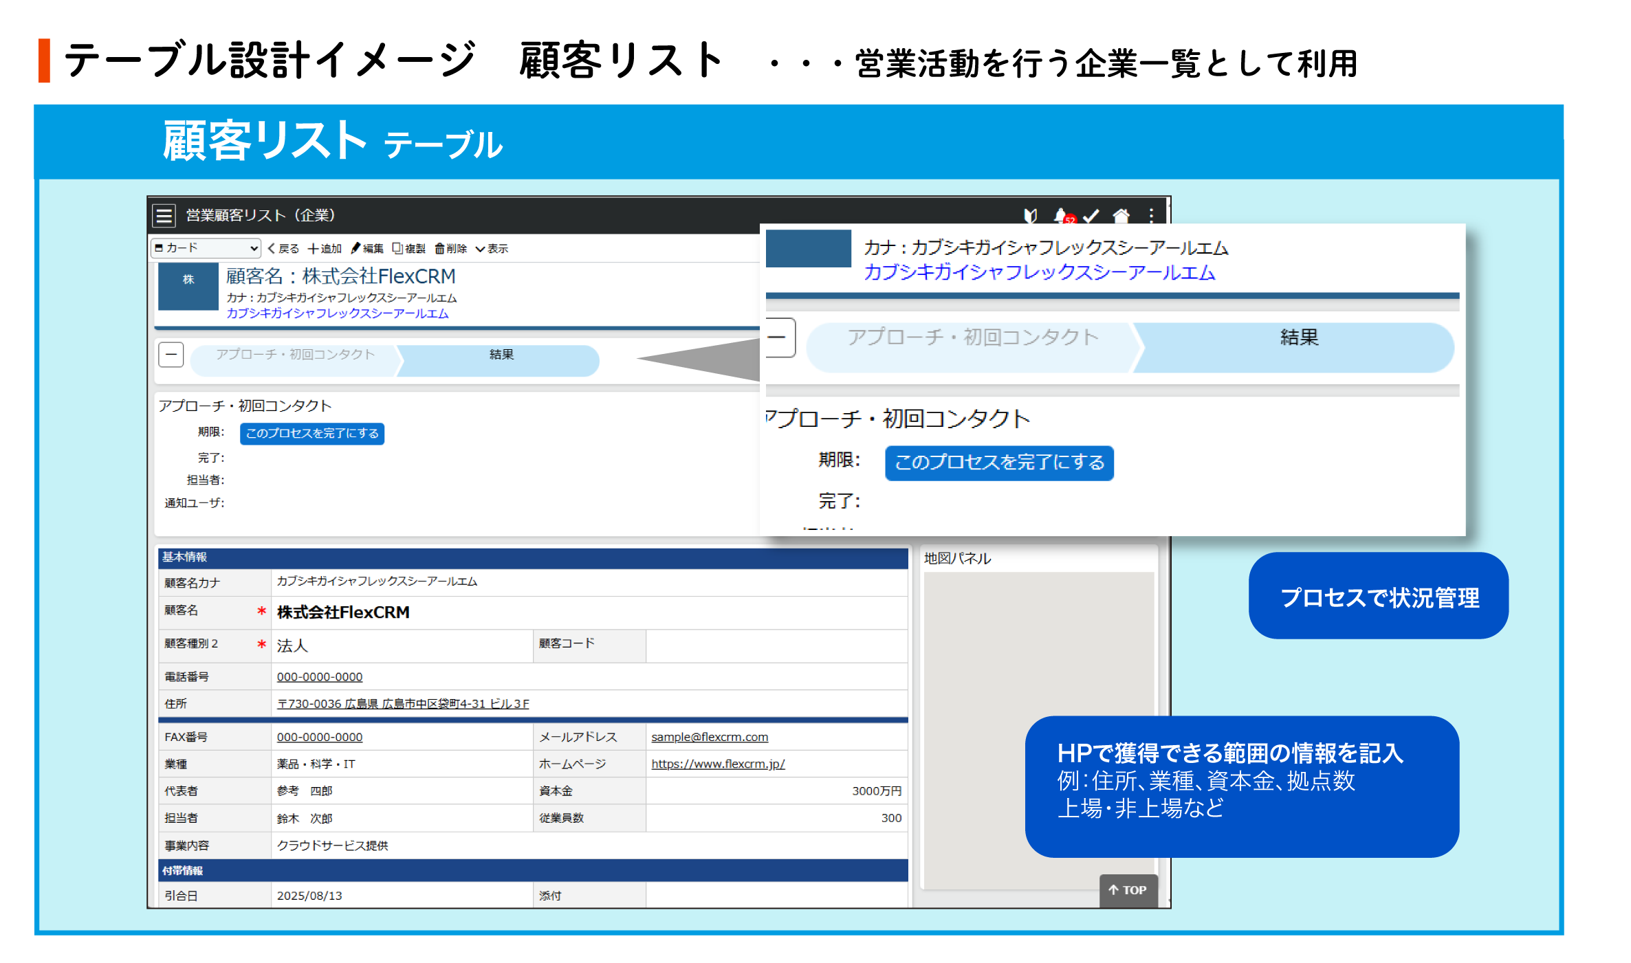Click the TOP scroll-to-top button
The width and height of the screenshot is (1631, 963).
pyautogui.click(x=1128, y=889)
